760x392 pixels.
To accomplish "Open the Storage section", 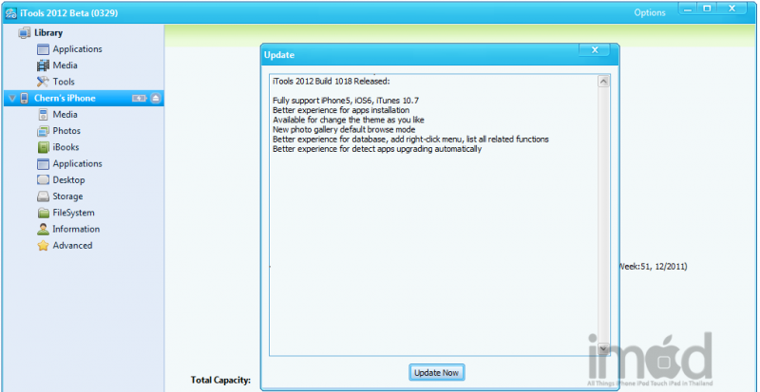I will coord(67,196).
